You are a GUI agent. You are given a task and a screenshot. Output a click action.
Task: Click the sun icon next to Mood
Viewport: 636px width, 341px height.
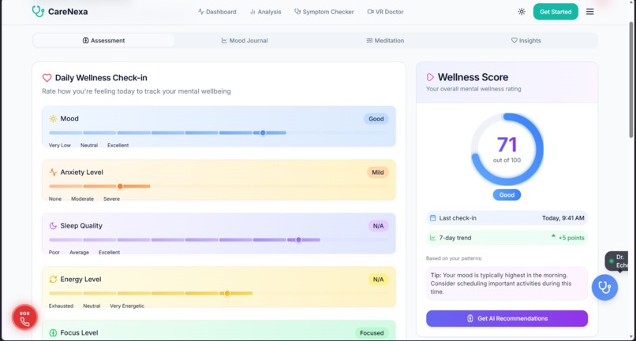point(53,119)
